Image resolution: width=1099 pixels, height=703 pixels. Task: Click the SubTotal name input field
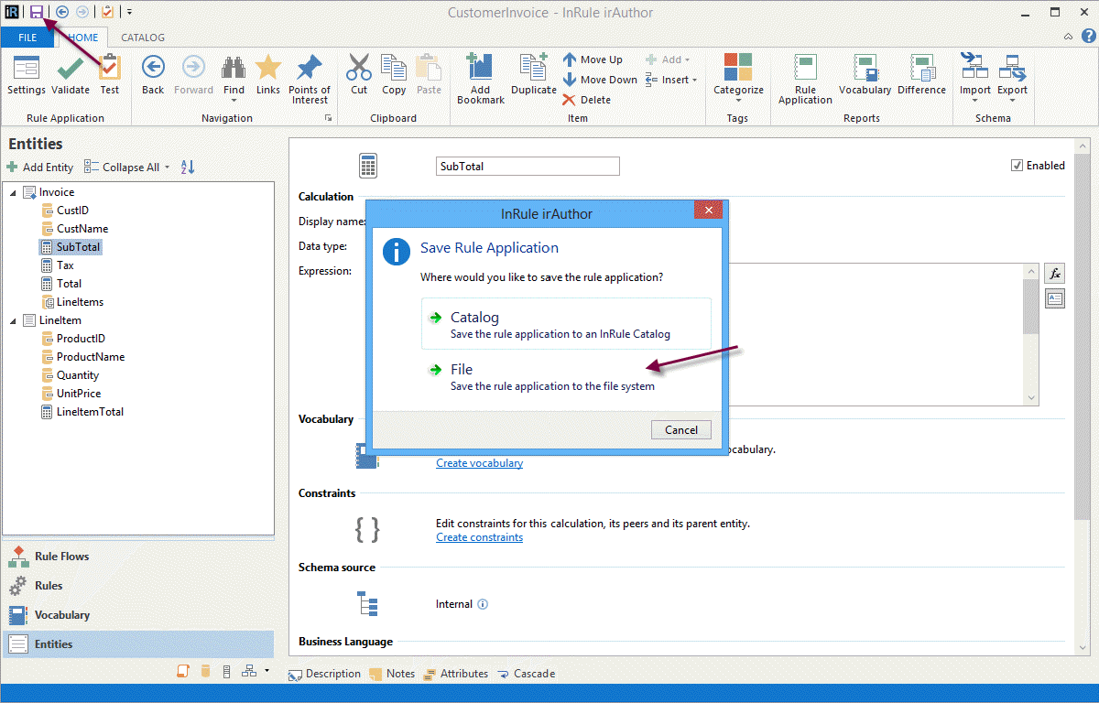pos(528,167)
